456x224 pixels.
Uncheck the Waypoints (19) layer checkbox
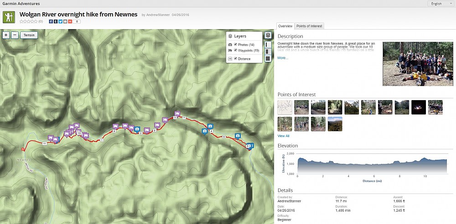pos(236,50)
